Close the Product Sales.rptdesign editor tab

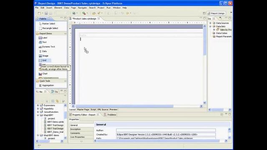click(x=98, y=18)
